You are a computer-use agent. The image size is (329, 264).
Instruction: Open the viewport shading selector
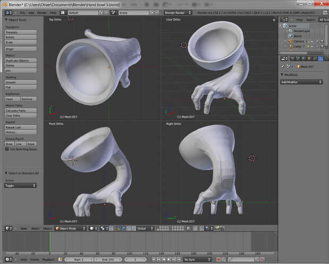click(93, 228)
